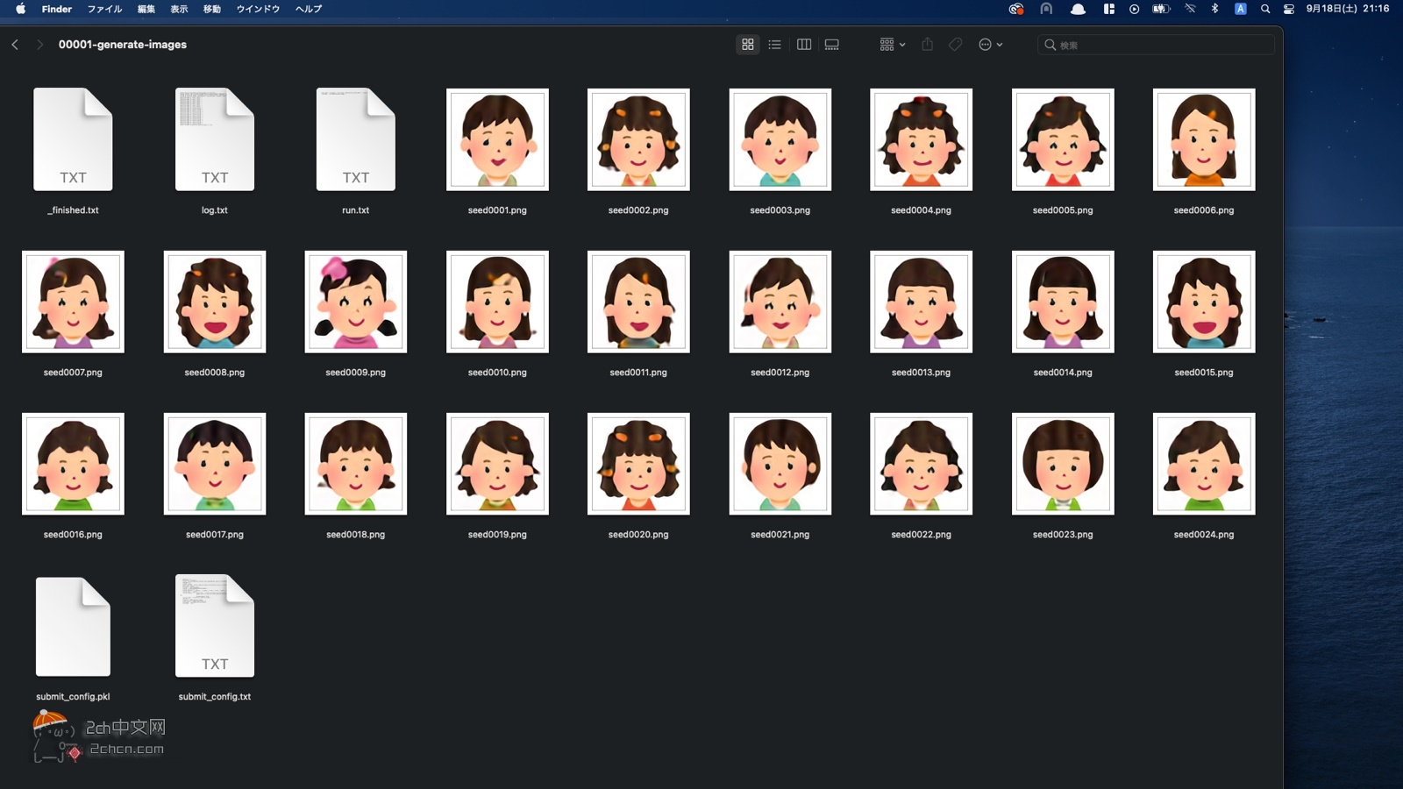Click the Spotlight search icon in menu bar
Viewport: 1403px width, 789px height.
(x=1264, y=9)
